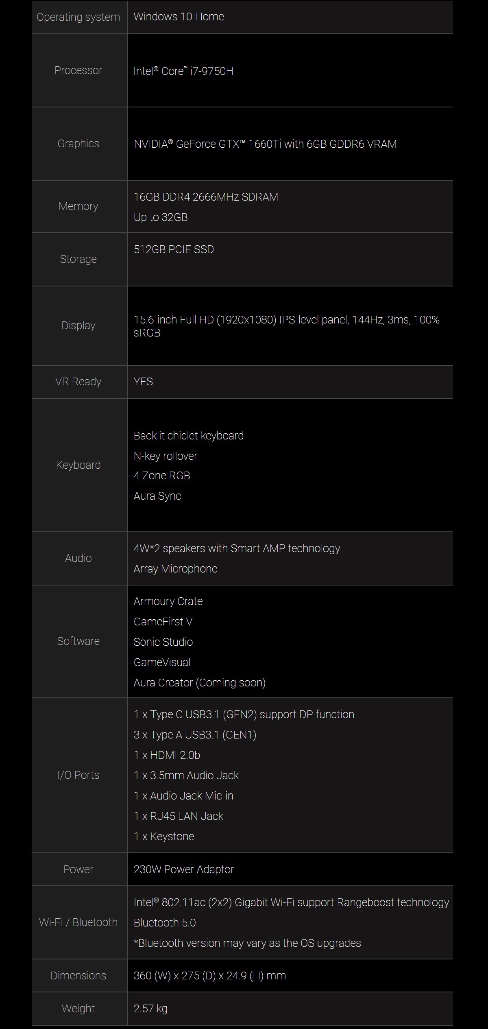Click the Bluetooth 5.0 line
Screen dimensions: 488x1029
(165, 923)
